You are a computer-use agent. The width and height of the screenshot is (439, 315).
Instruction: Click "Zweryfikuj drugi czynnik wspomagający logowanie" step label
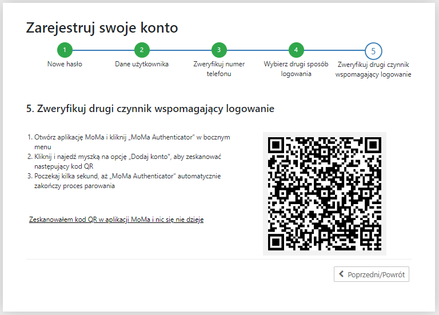pos(373,70)
